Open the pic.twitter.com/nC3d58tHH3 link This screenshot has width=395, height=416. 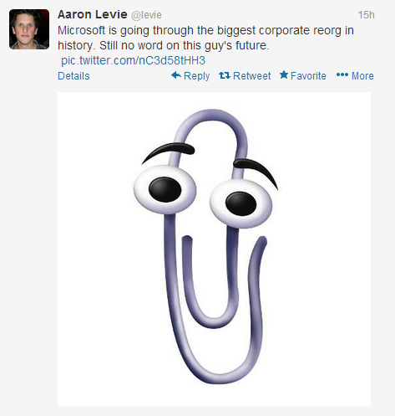tap(133, 60)
